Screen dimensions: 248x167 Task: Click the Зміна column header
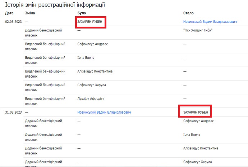tap(30, 13)
